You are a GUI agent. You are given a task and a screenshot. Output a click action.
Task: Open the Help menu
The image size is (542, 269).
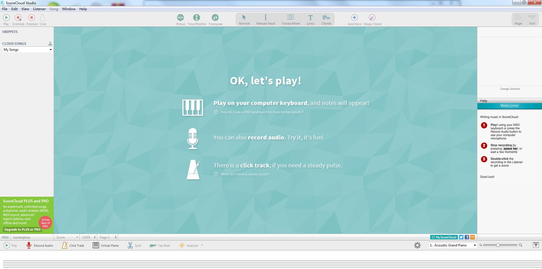coord(83,9)
